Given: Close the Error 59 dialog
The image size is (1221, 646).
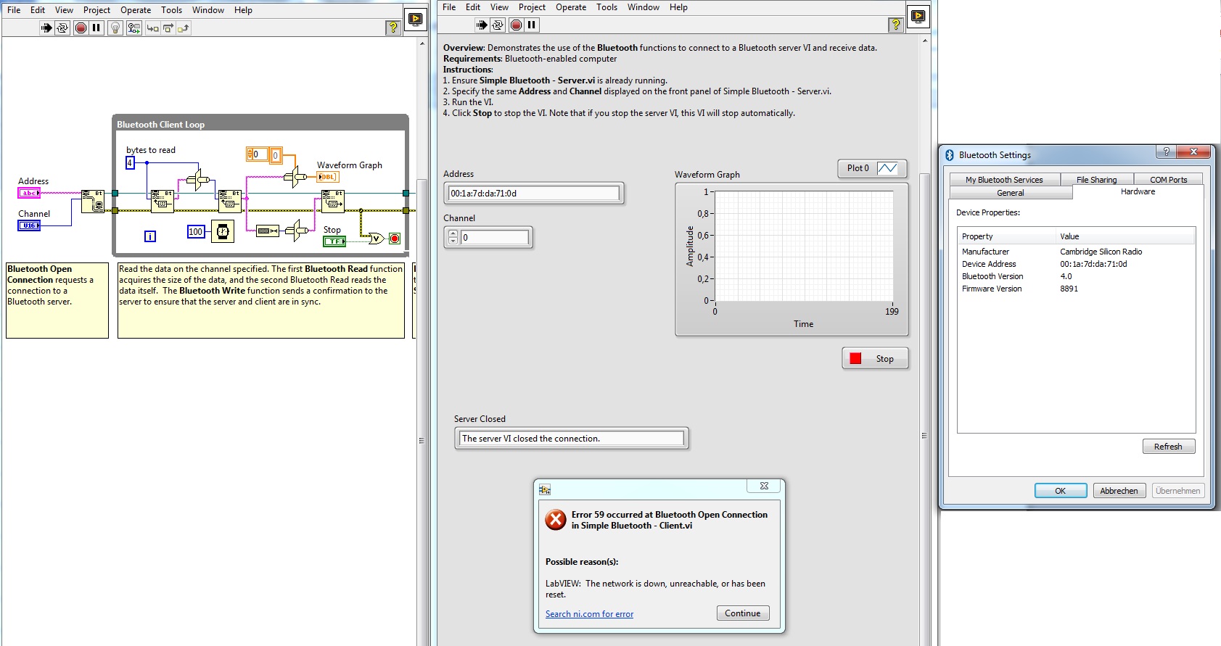Looking at the screenshot, I should tap(764, 486).
